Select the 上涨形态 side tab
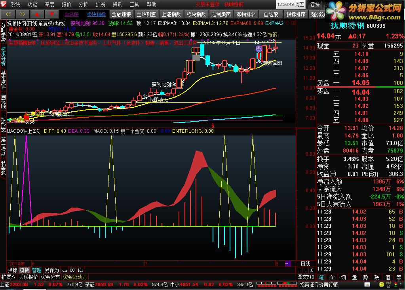Viewport: 405px width, 290px height. [x=3, y=123]
